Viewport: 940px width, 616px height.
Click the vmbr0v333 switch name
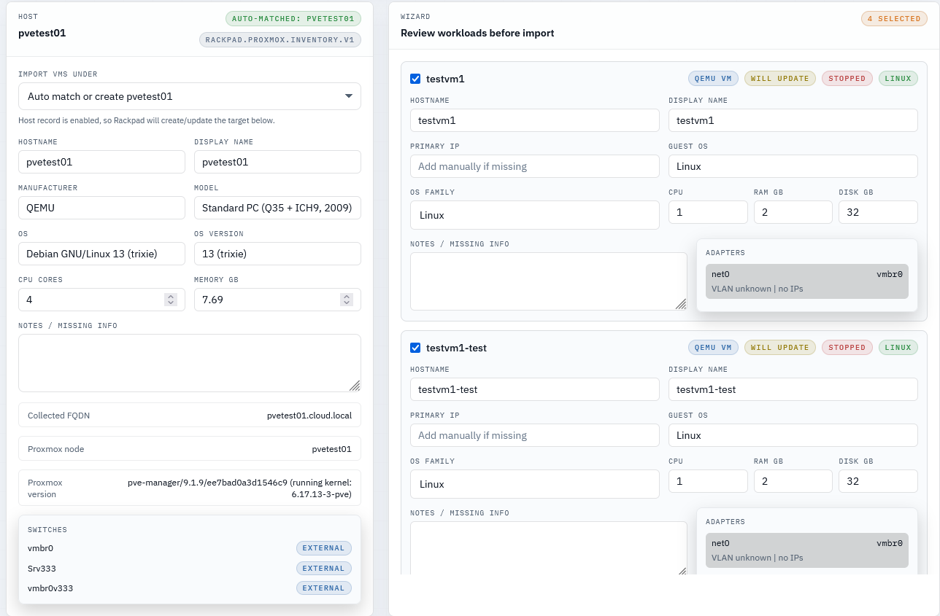click(x=50, y=588)
